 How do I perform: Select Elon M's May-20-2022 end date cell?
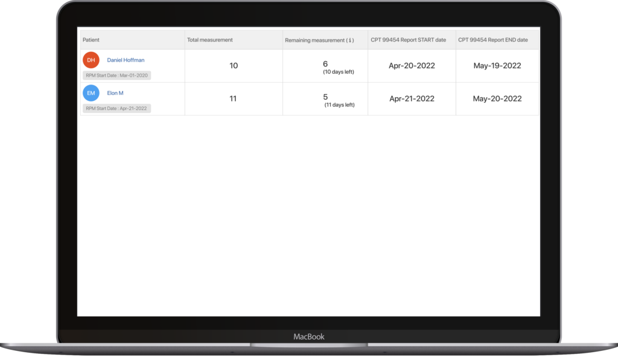pyautogui.click(x=497, y=98)
